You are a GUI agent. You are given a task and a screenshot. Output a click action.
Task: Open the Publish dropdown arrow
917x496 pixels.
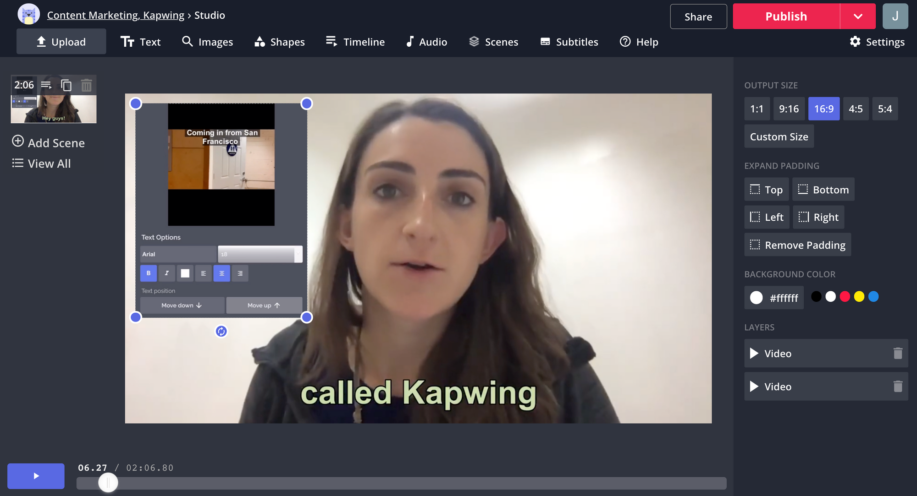pos(858,16)
